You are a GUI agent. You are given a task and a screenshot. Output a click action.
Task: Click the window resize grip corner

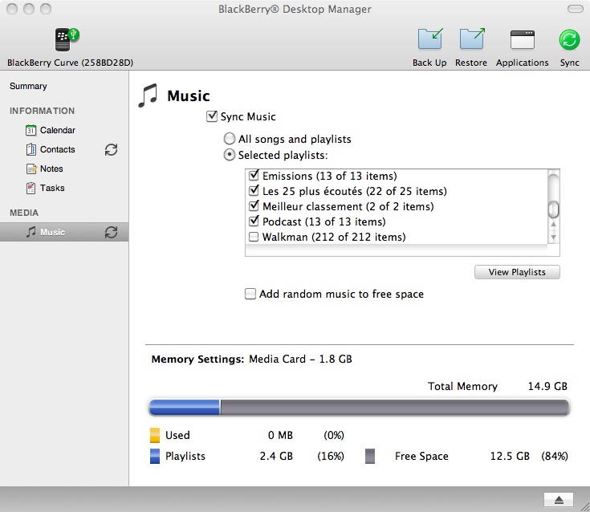pyautogui.click(x=584, y=506)
